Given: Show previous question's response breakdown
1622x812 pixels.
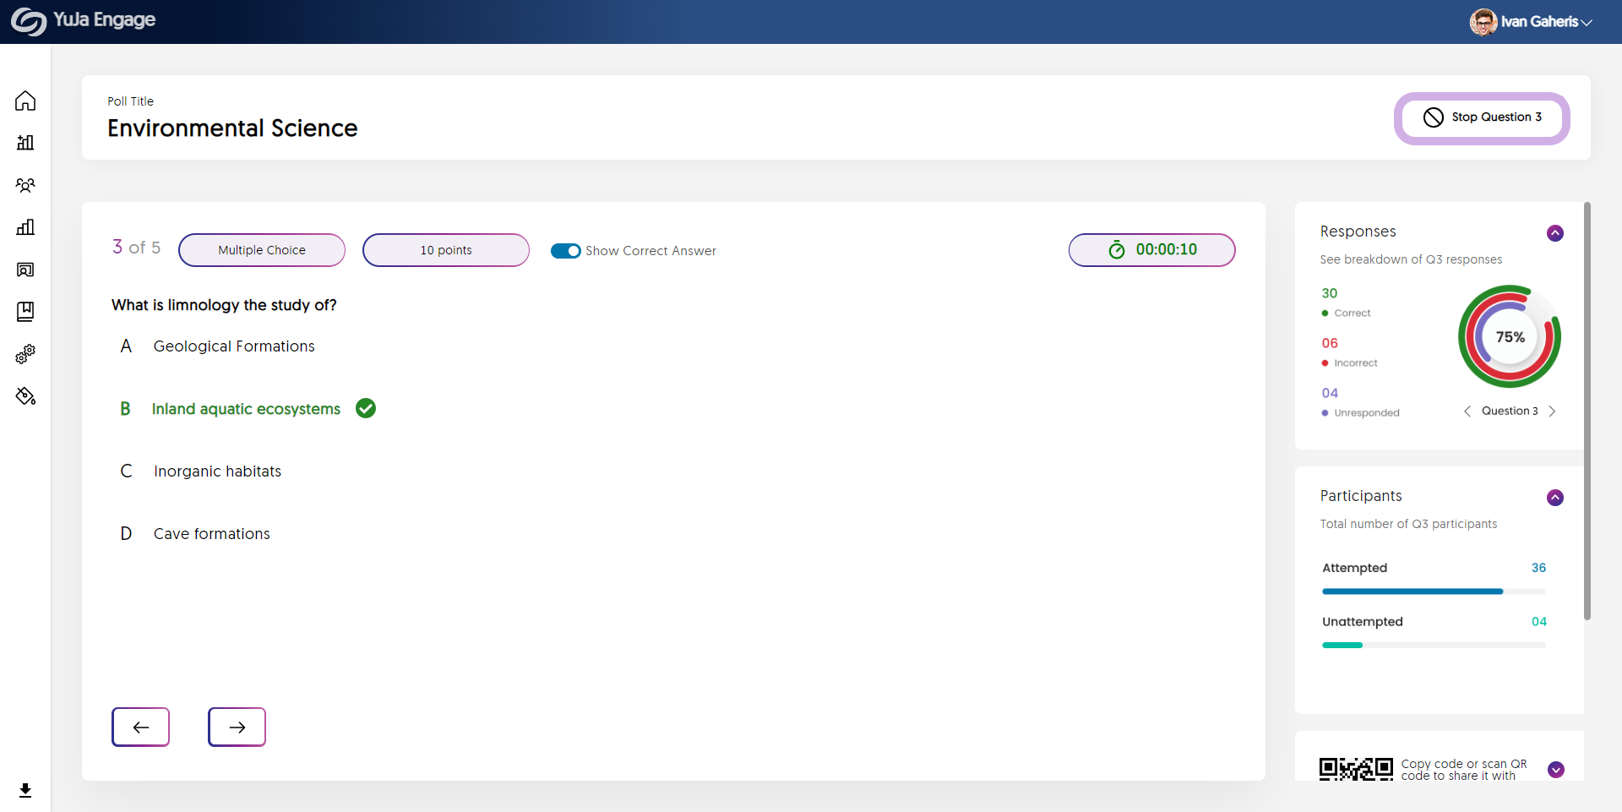Looking at the screenshot, I should 1467,411.
